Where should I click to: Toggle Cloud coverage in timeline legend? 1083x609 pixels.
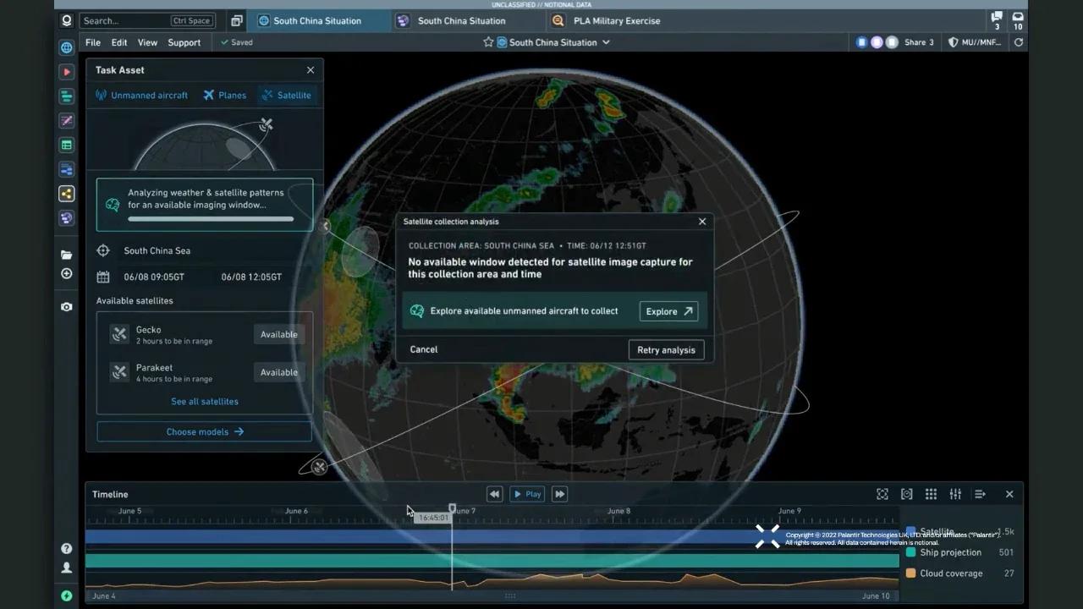tap(950, 573)
